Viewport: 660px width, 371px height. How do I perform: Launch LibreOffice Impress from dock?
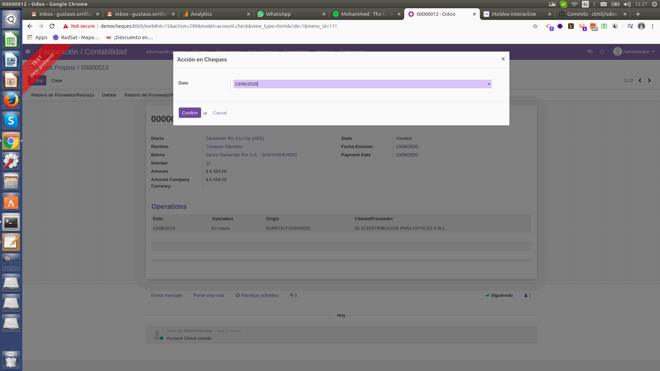pyautogui.click(x=11, y=80)
